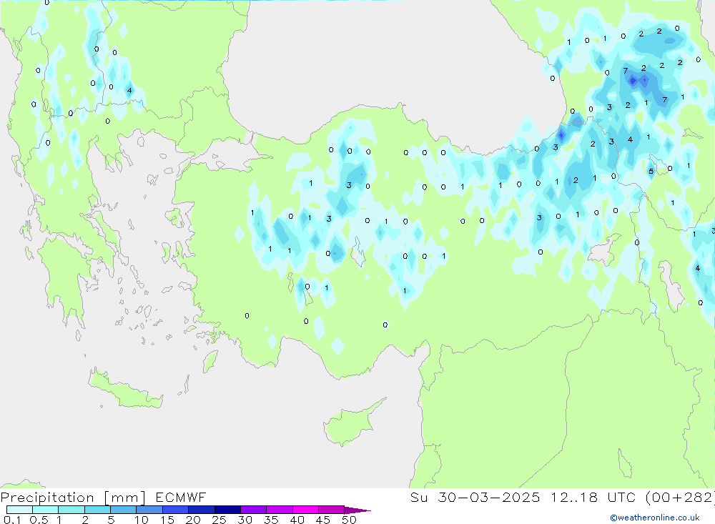
Task: Click the above-50 arrow at the legend end
Action: [x=357, y=510]
